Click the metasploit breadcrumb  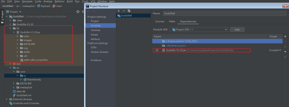[x=28, y=6]
